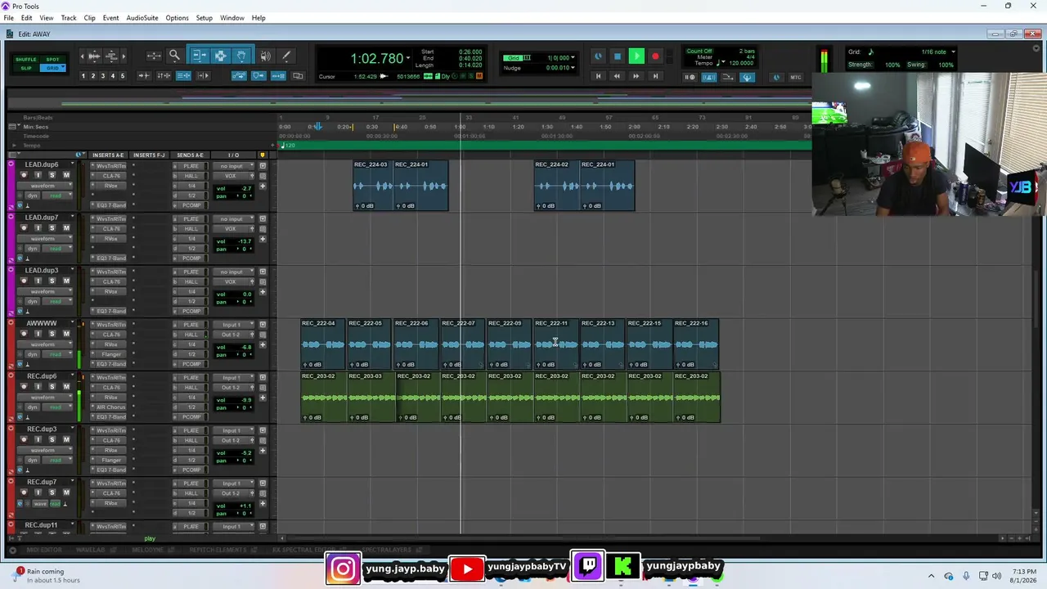Toggle input monitoring on REC.dup6 track
Viewport: 1047px width, 589px height.
(38, 387)
